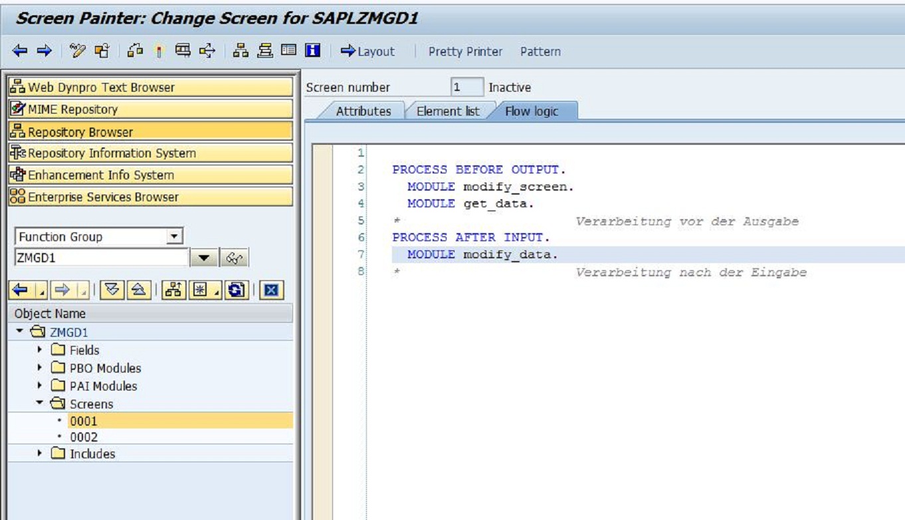Click the Collapse All Nodes icon
Image resolution: width=905 pixels, height=520 pixels.
coord(138,290)
